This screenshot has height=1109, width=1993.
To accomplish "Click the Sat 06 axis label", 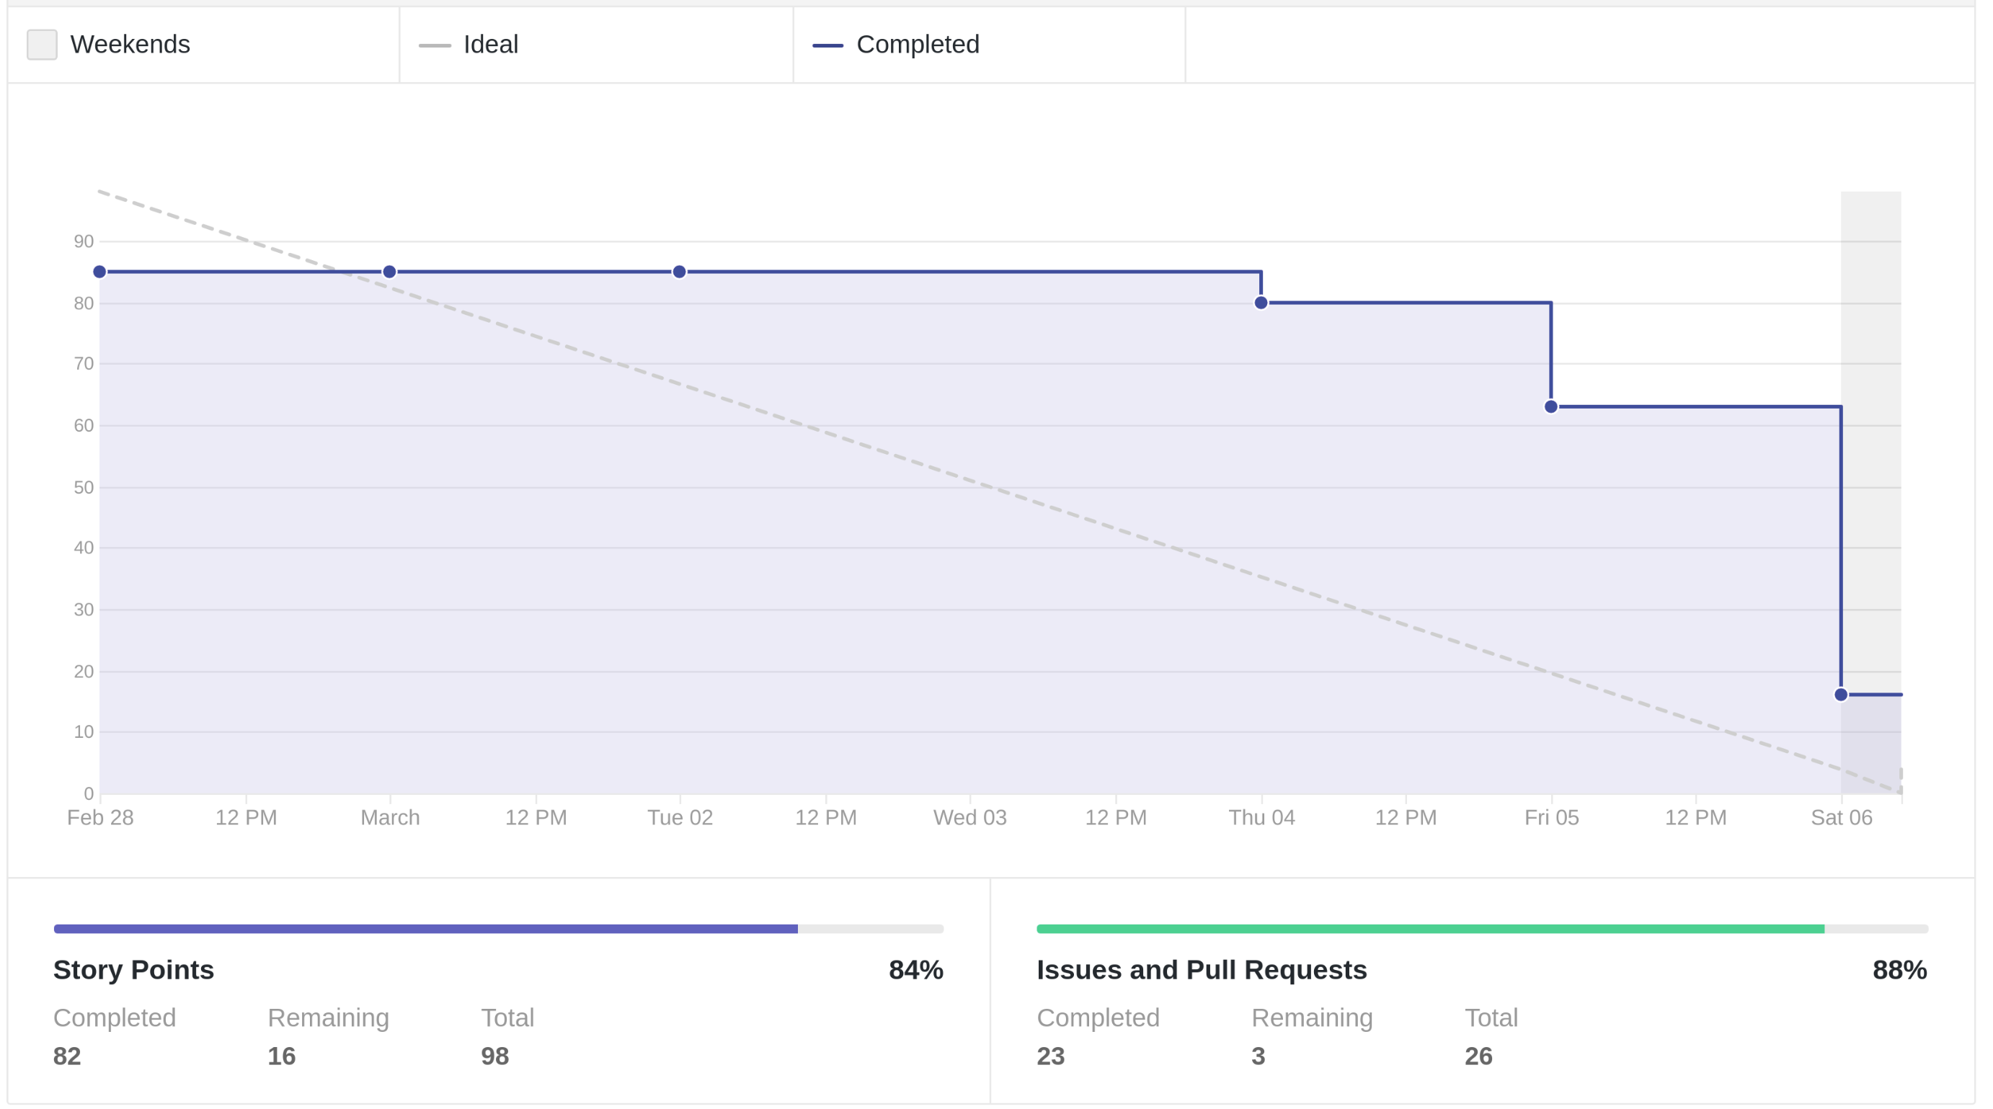I will coord(1842,817).
